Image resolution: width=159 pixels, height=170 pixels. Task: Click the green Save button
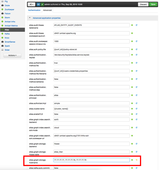[153, 5]
